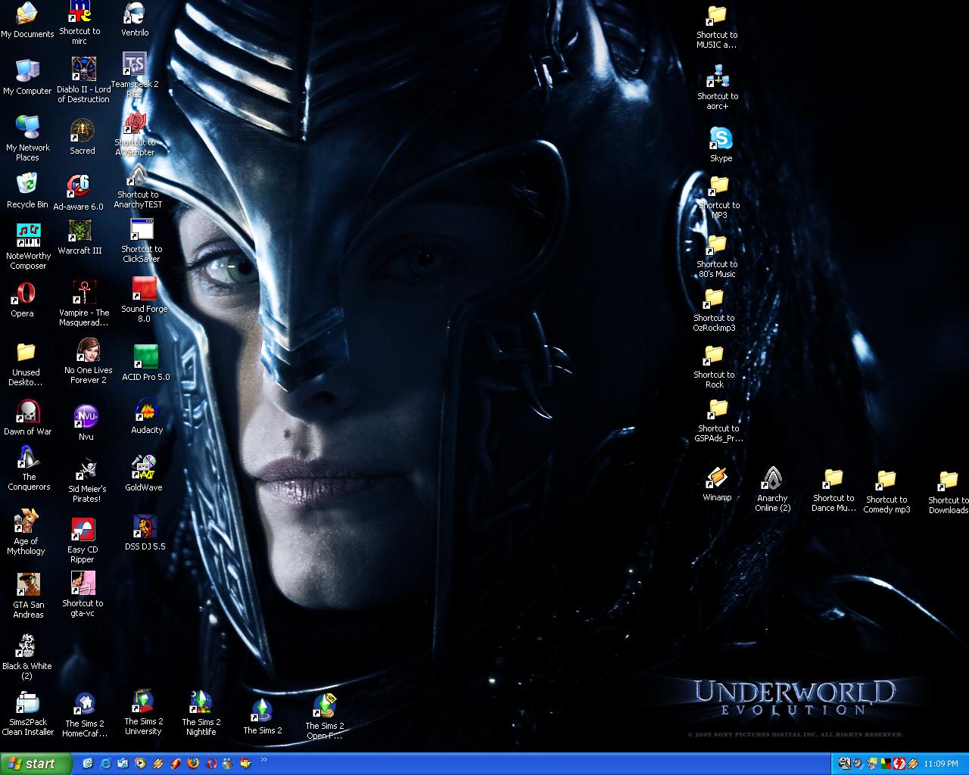The height and width of the screenshot is (775, 969).
Task: Launch Firefox from the Quick Launch bar
Action: pos(193,764)
